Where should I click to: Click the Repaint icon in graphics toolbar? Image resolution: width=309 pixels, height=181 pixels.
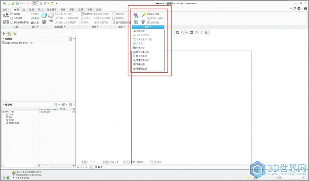192,32
